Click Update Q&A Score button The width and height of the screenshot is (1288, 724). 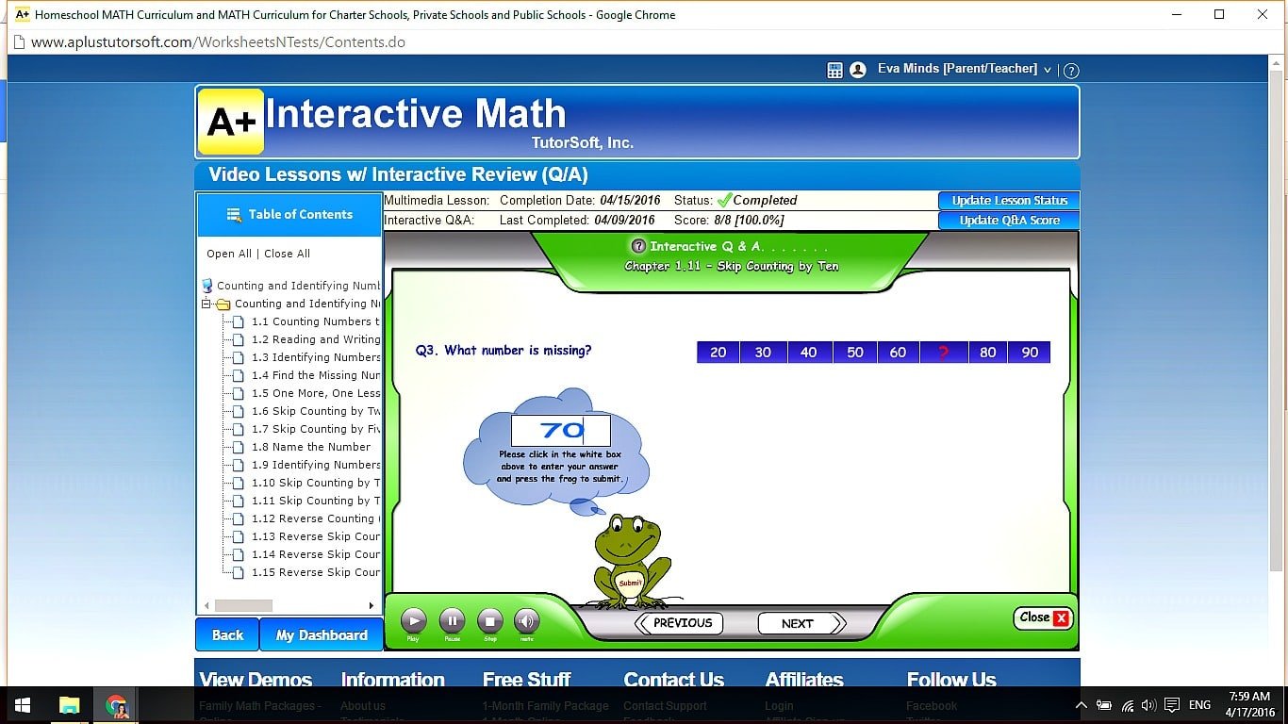1009,220
